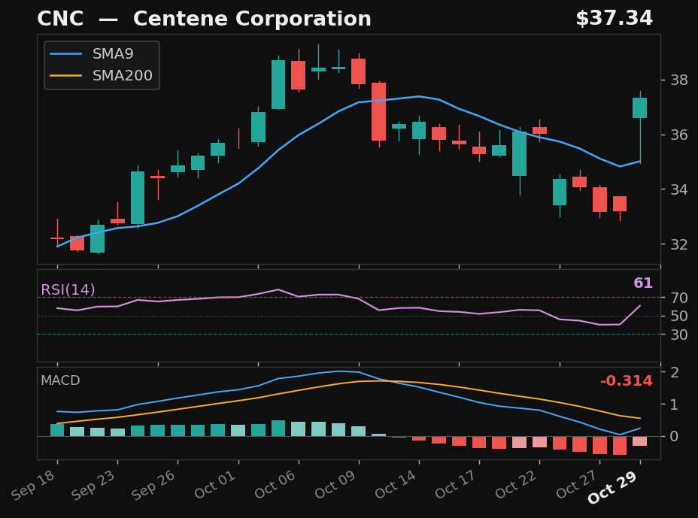The image size is (698, 518).
Task: Click the CNC ticker symbol in the title
Action: [x=60, y=19]
